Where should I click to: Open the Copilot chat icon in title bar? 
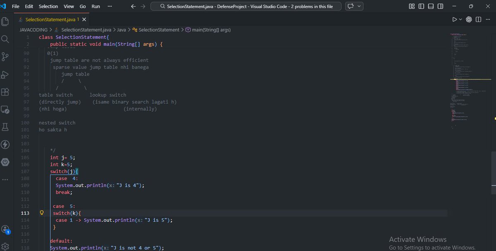351,6
